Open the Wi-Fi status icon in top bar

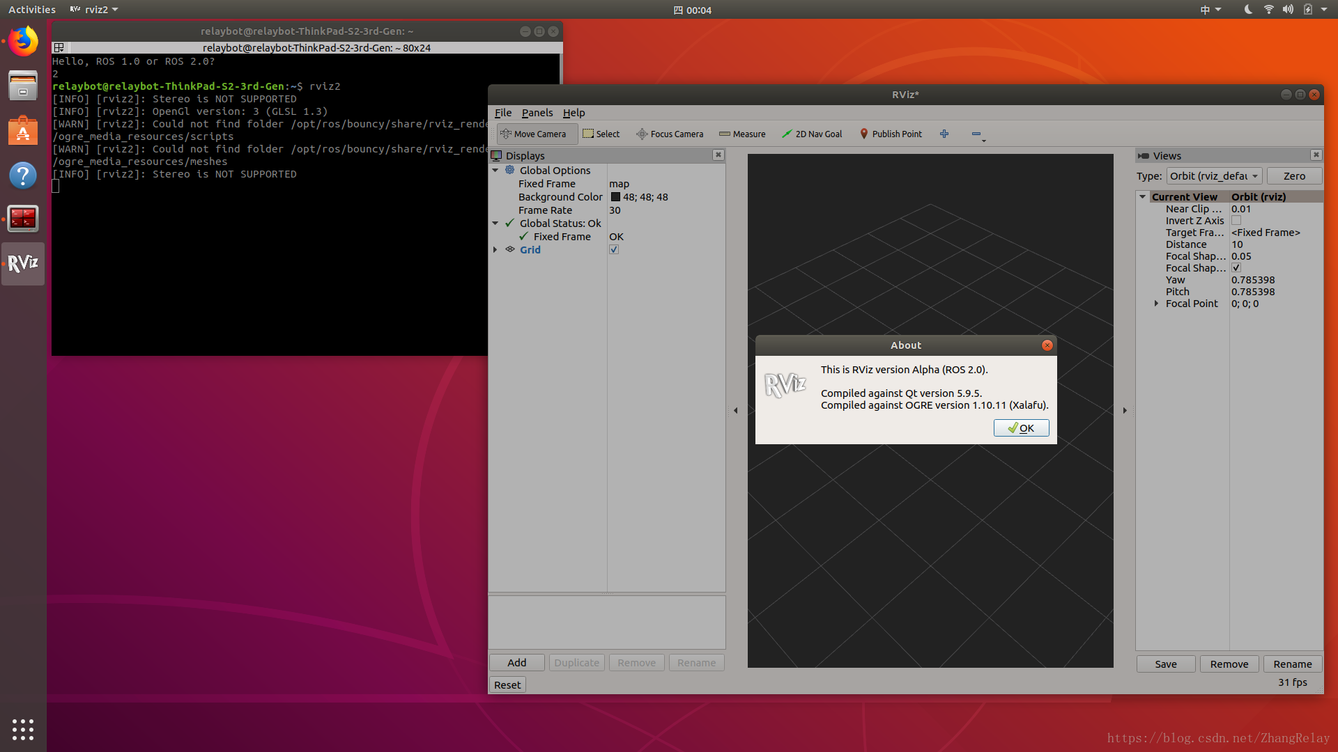tap(1269, 10)
